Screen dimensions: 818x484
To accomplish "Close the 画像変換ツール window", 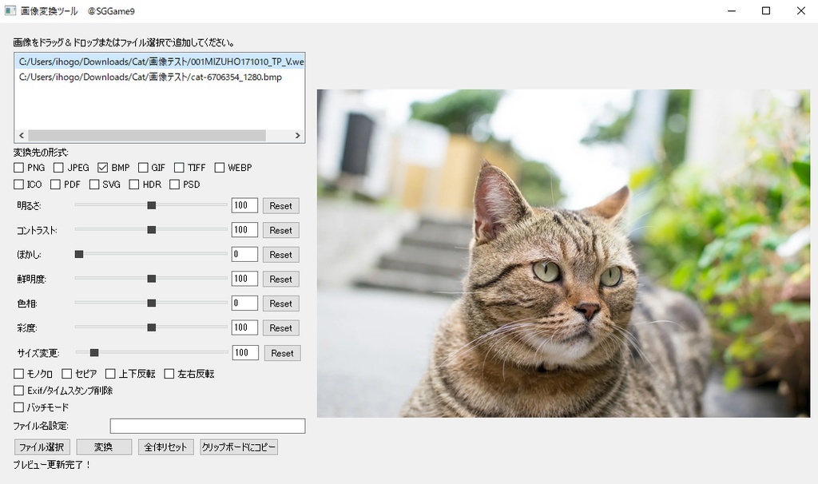I will [800, 11].
